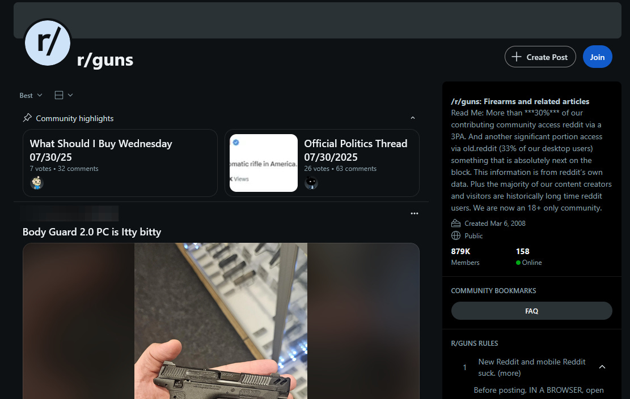The width and height of the screenshot is (630, 399).
Task: Click the '26 votes • 63 comments' text
Action: click(340, 169)
